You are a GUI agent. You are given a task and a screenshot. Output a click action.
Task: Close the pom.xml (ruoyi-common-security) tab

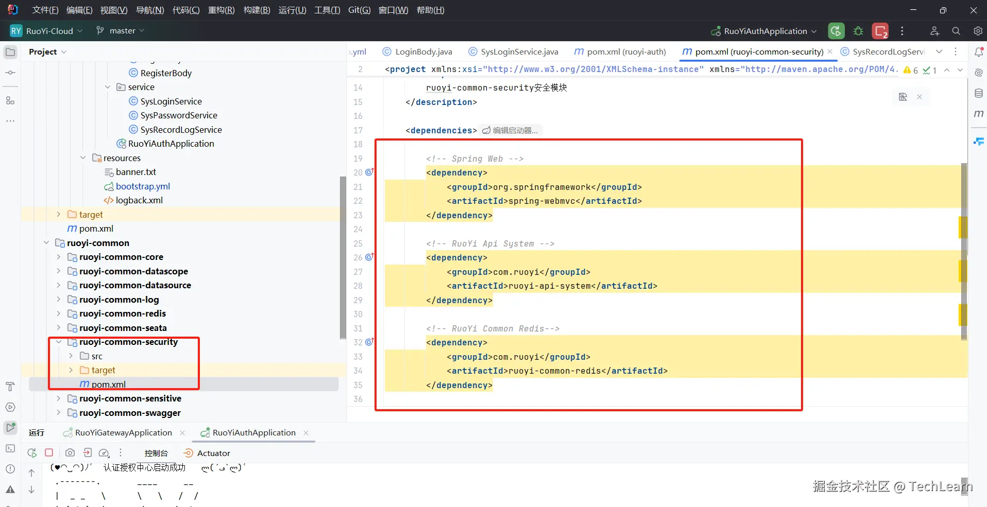pyautogui.click(x=830, y=51)
